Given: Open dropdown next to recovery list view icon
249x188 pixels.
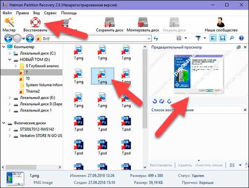Looking at the screenshot, I should click(x=240, y=165).
